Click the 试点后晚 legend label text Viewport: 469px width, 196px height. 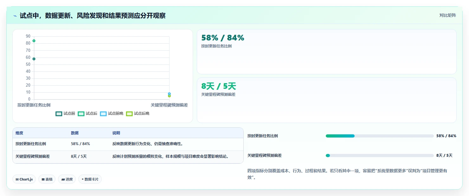tap(141, 113)
